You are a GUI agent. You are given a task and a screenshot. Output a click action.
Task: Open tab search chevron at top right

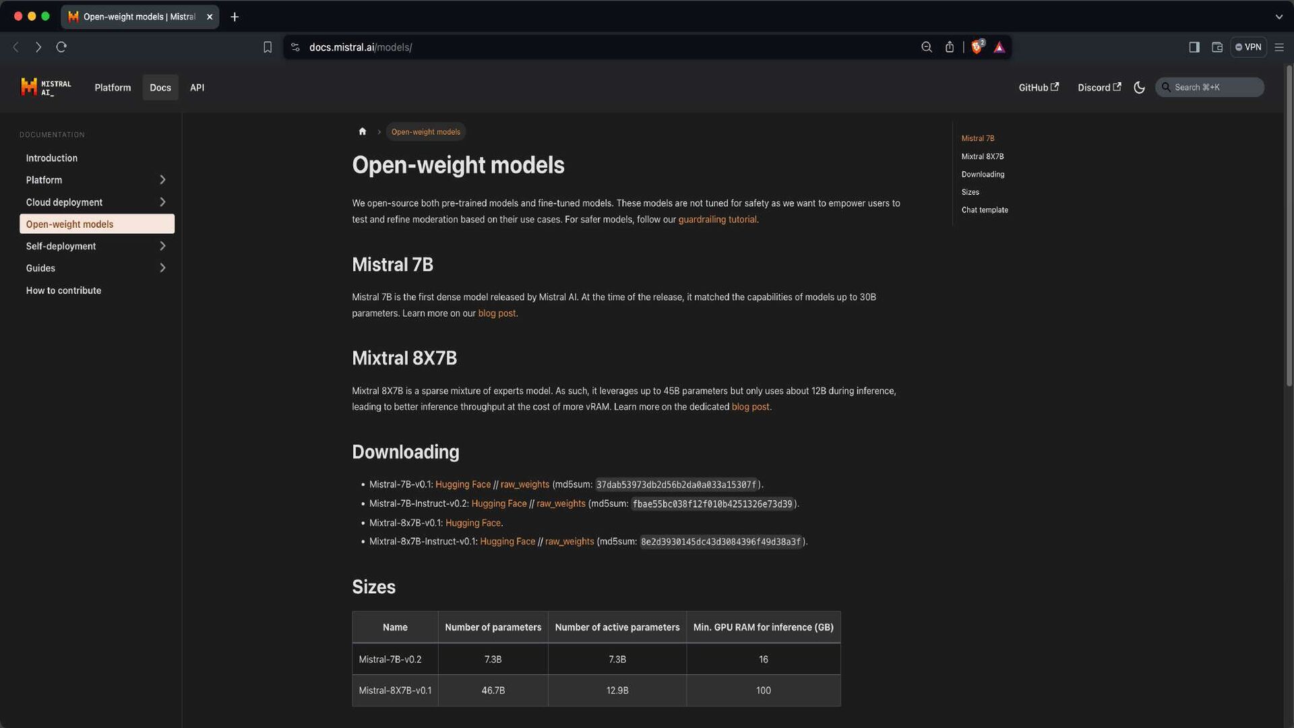click(1279, 17)
